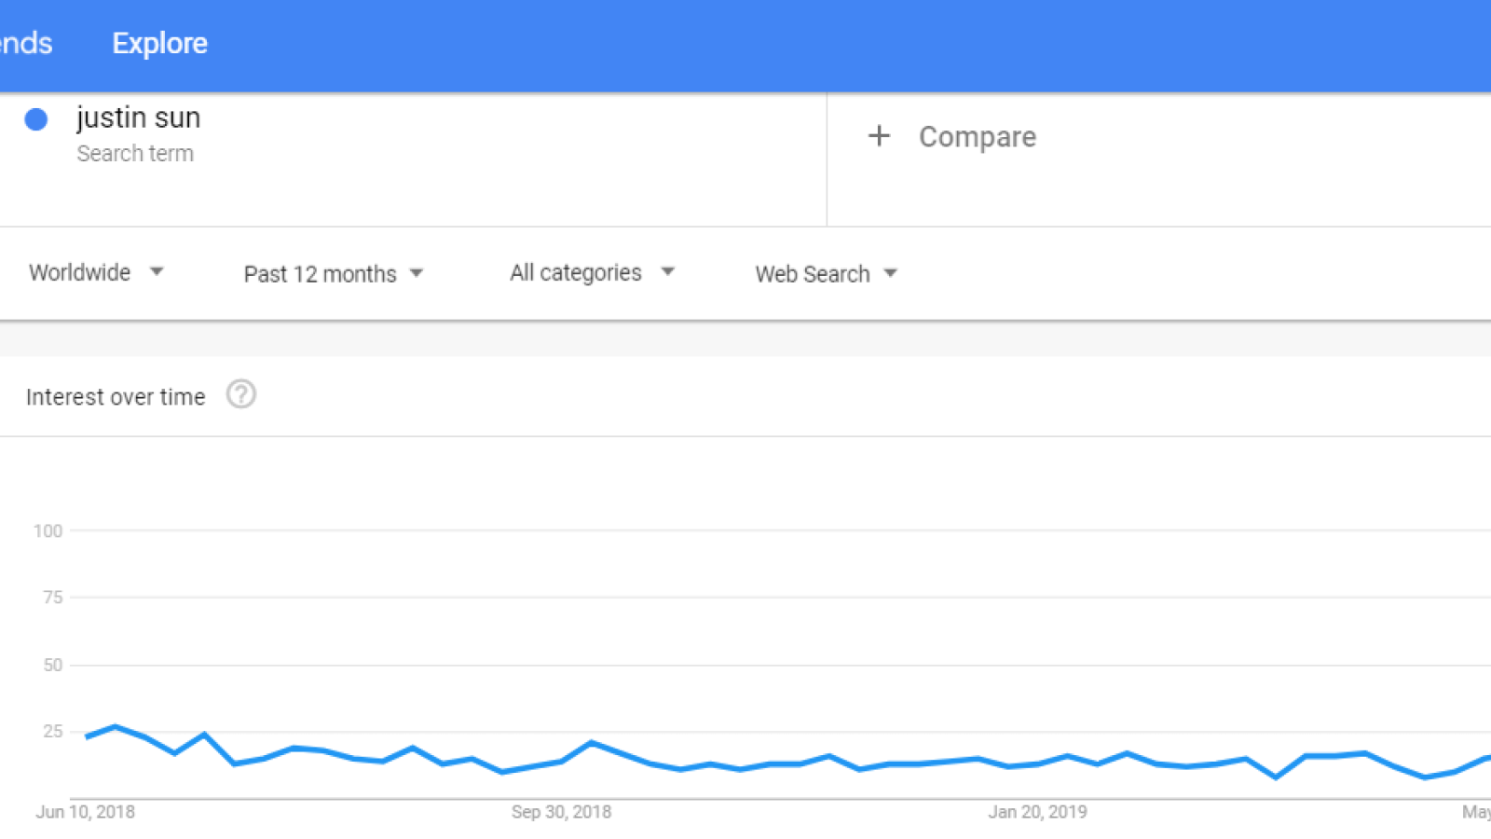
Task: Click the blue dot beside justin sun
Action: coord(36,119)
